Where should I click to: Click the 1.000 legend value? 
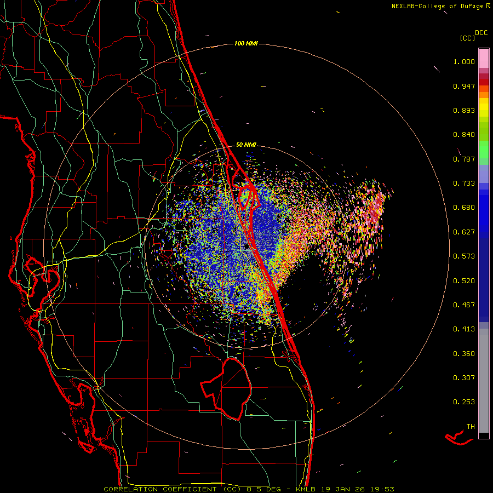tap(464, 61)
